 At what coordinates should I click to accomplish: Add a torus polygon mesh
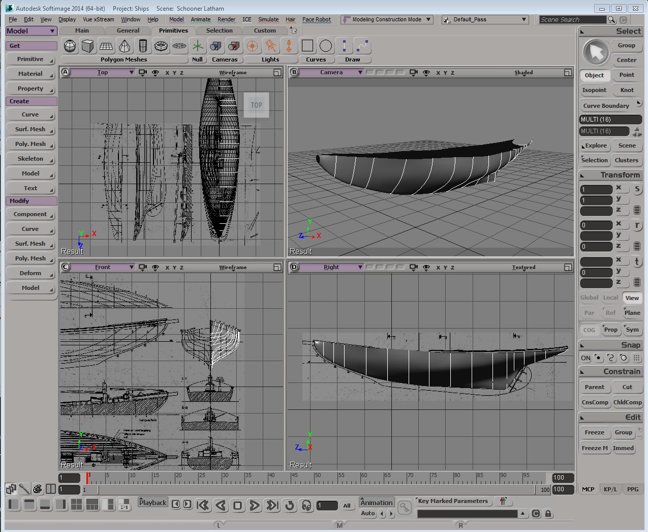click(161, 46)
